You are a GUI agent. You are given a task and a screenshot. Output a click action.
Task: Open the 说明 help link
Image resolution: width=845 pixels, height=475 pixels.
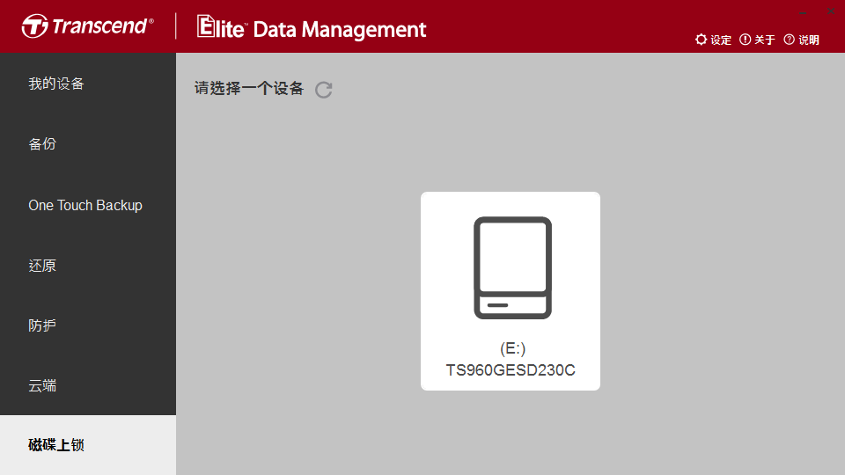tap(809, 40)
